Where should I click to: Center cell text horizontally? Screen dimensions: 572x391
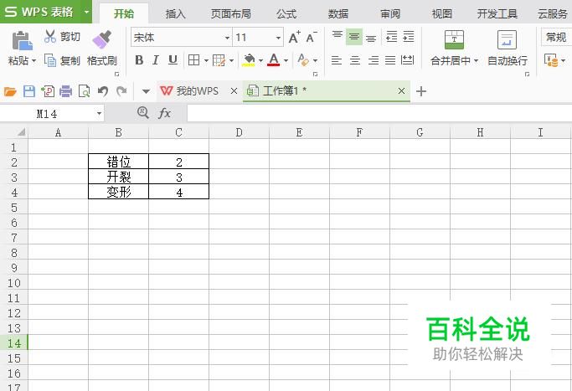click(354, 60)
